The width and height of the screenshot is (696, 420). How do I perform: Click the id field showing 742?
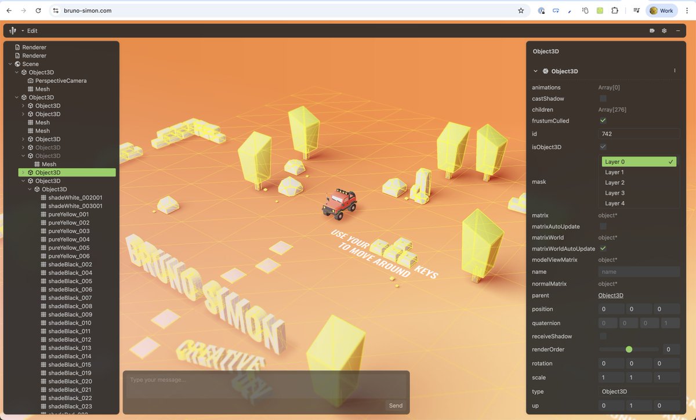point(639,133)
